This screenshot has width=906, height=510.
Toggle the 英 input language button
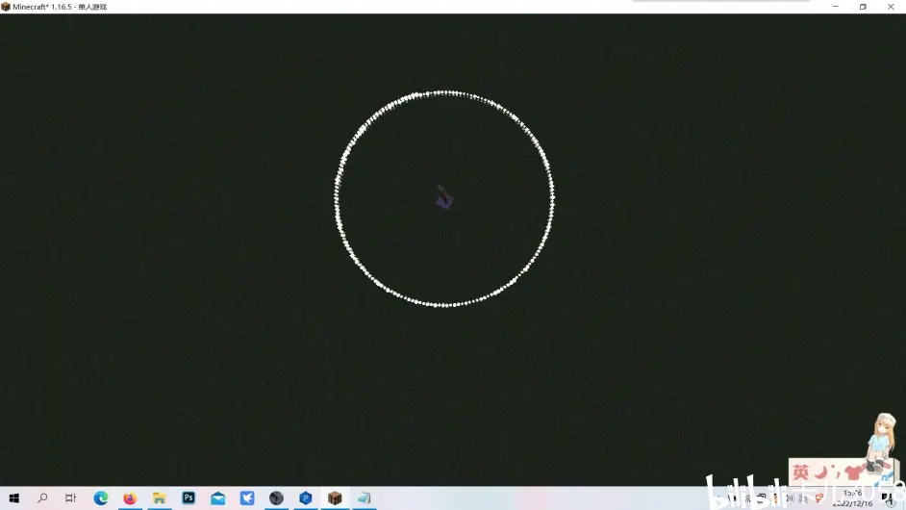tap(801, 472)
